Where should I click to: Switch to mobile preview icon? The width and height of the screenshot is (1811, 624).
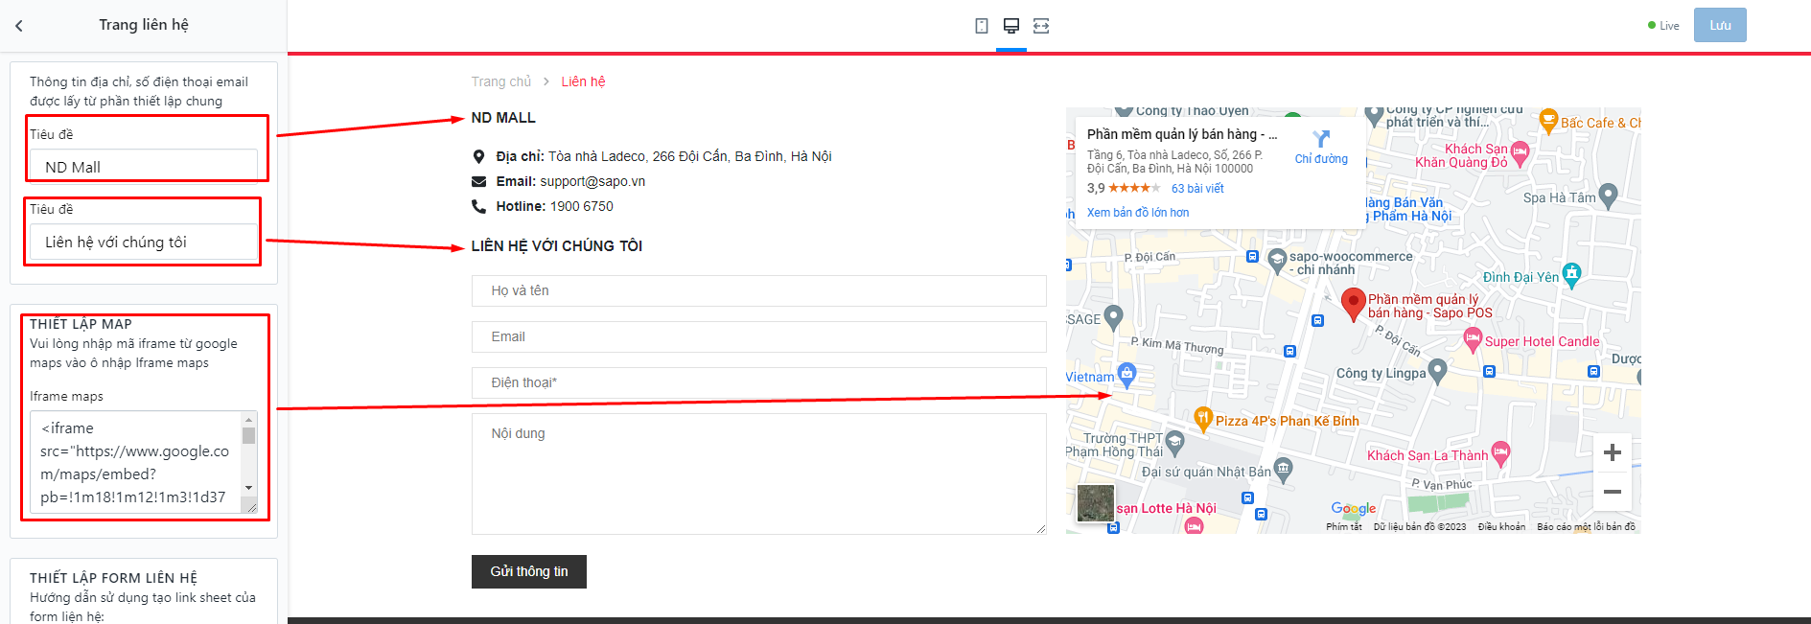(982, 26)
